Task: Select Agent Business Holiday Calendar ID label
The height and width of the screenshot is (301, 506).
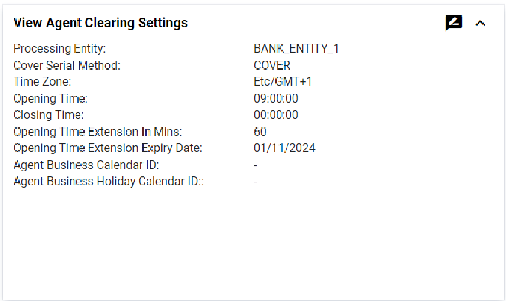Action: point(109,181)
